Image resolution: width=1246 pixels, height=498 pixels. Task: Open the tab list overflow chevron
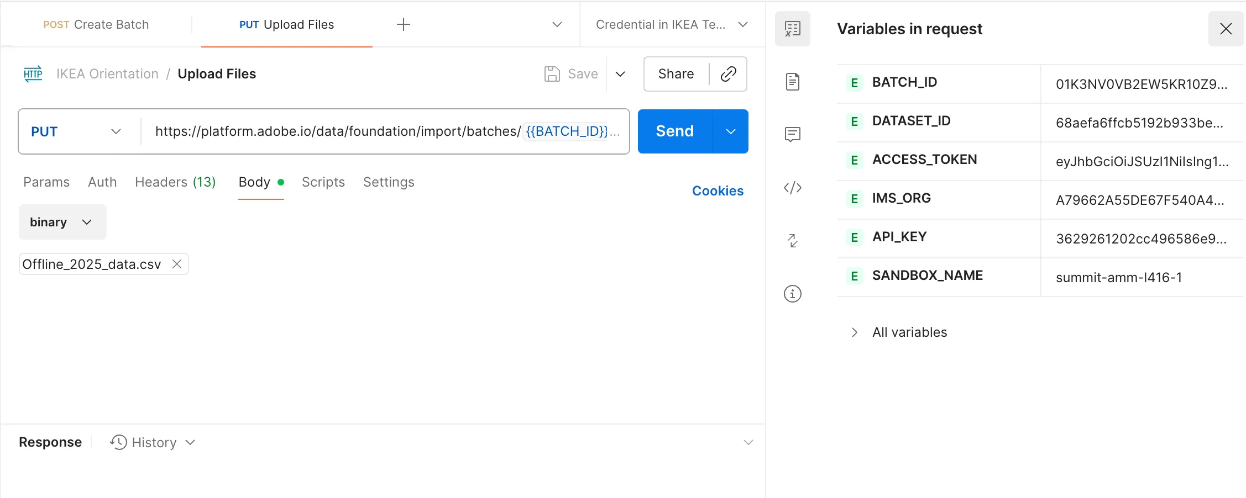click(x=557, y=24)
